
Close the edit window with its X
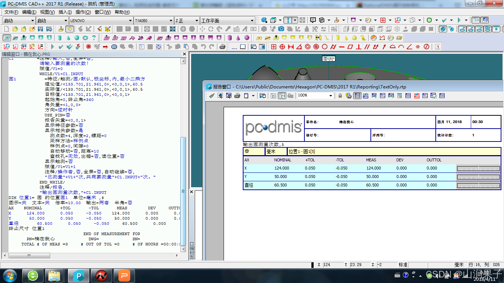tap(185, 54)
